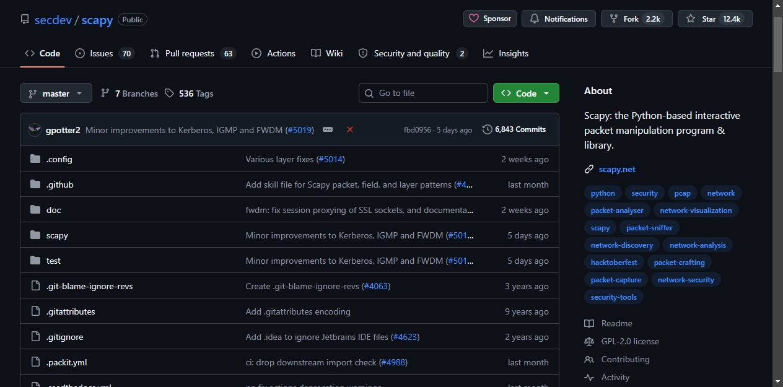This screenshot has width=783, height=387.
Task: Click the file icon next to .gitignore
Action: pos(35,337)
